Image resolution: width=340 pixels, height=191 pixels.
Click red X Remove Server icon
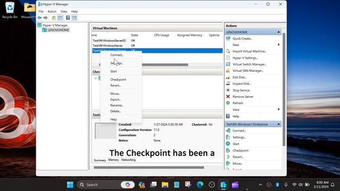point(228,97)
